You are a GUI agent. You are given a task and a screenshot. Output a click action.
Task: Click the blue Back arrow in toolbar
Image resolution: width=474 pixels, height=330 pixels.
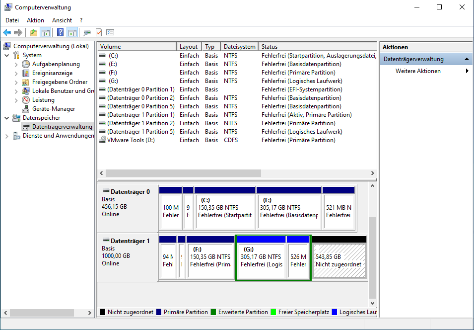coord(7,33)
